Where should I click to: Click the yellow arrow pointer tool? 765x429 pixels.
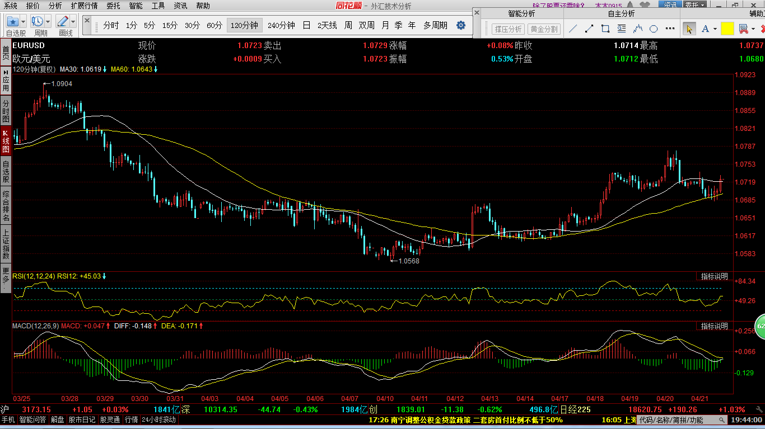689,29
